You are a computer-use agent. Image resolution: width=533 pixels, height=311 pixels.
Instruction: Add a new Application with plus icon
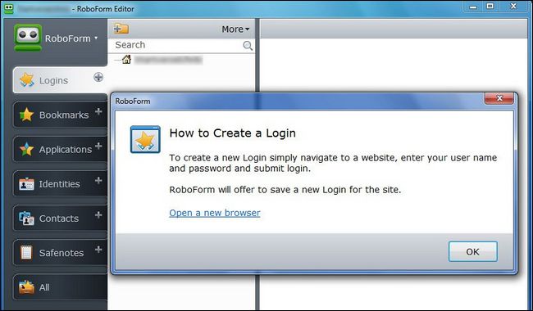98,146
